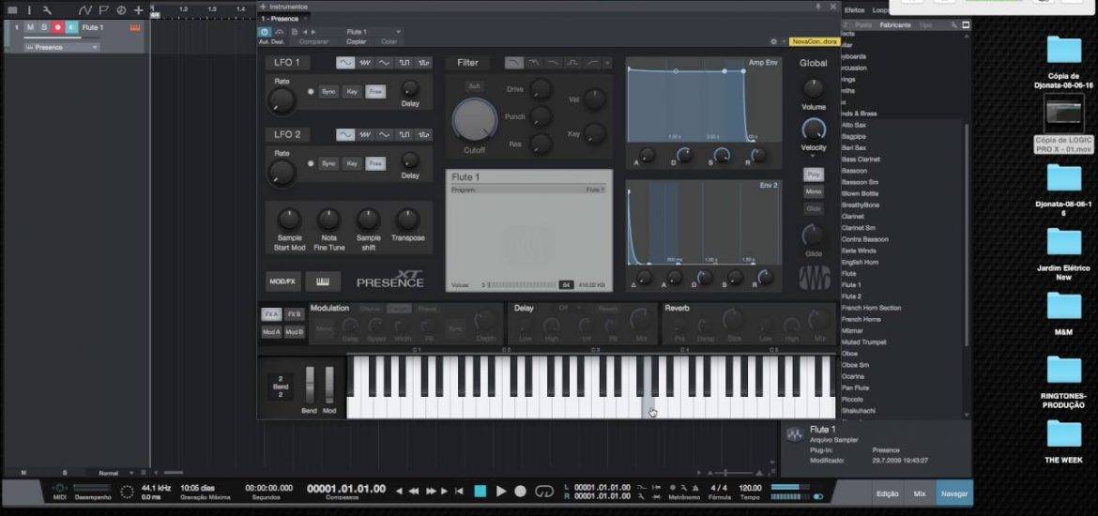Solo the Flute 1 track

point(43,27)
